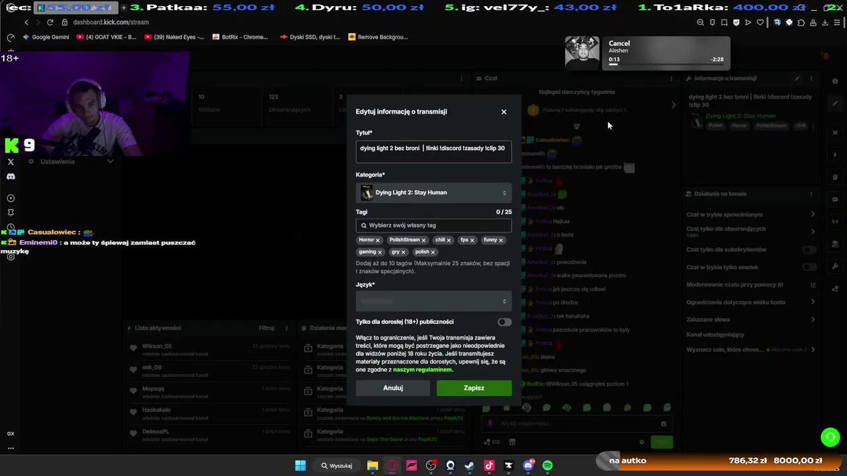Edit stream info via the pencil icon

tap(797, 78)
